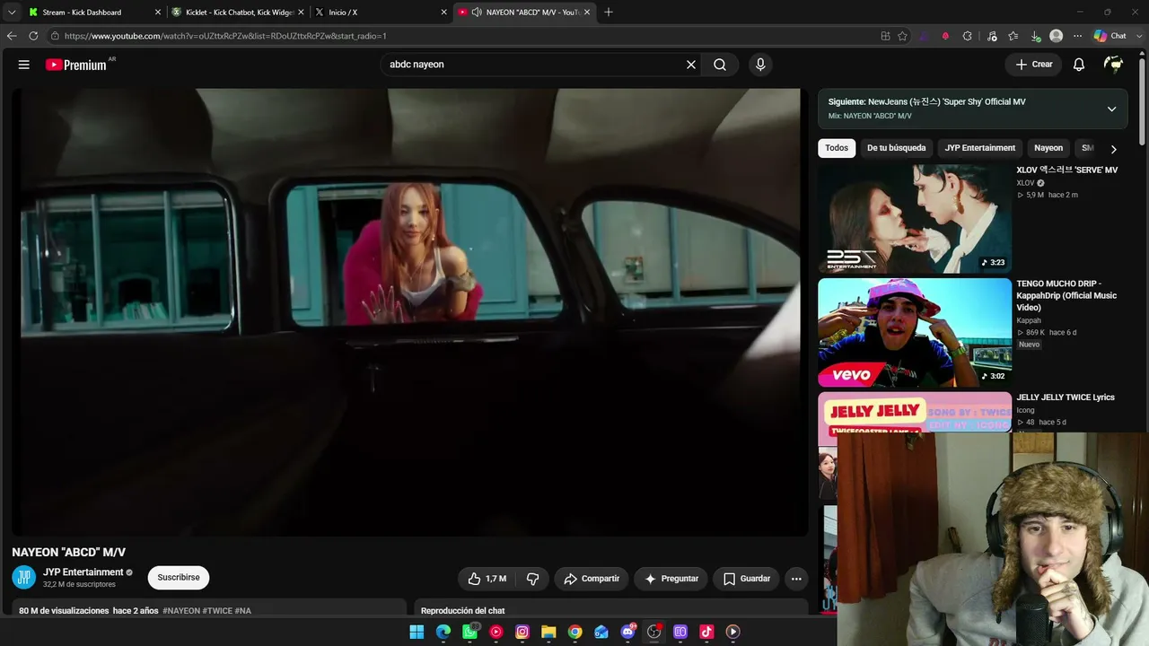Open the browser profile icon

pos(1057,36)
